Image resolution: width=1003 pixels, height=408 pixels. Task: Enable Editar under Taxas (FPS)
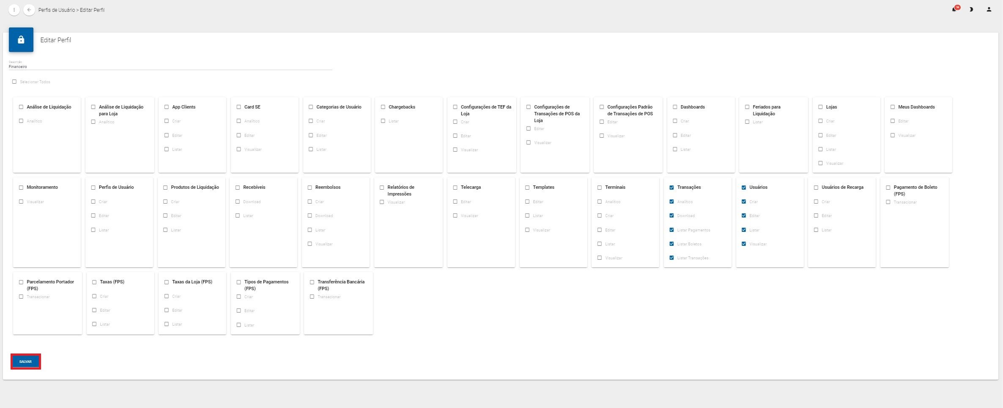[x=94, y=310]
